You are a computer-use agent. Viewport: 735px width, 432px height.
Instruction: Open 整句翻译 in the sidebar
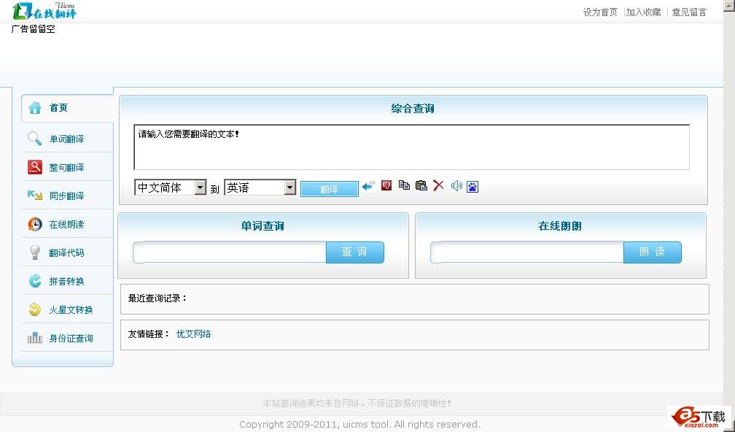pyautogui.click(x=68, y=167)
